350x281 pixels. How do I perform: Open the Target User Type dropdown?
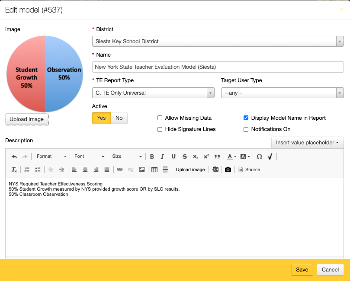click(x=283, y=93)
